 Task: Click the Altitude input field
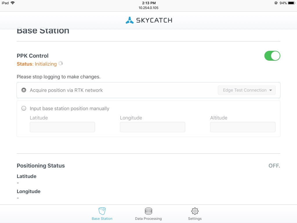243,127
